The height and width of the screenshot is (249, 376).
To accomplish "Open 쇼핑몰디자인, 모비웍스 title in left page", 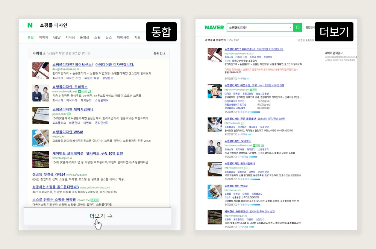I will [x=70, y=87].
